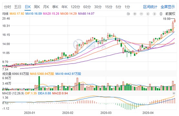Open the 前复权 adjustment dropdown

[170, 14]
